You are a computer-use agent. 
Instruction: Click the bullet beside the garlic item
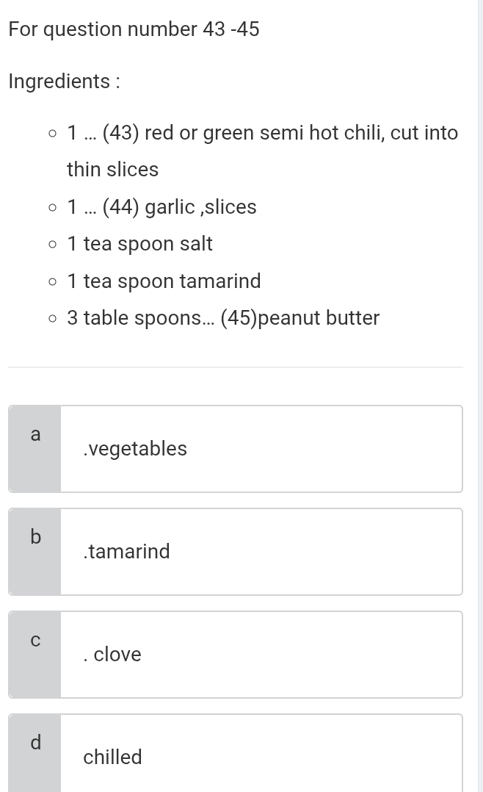(53, 208)
